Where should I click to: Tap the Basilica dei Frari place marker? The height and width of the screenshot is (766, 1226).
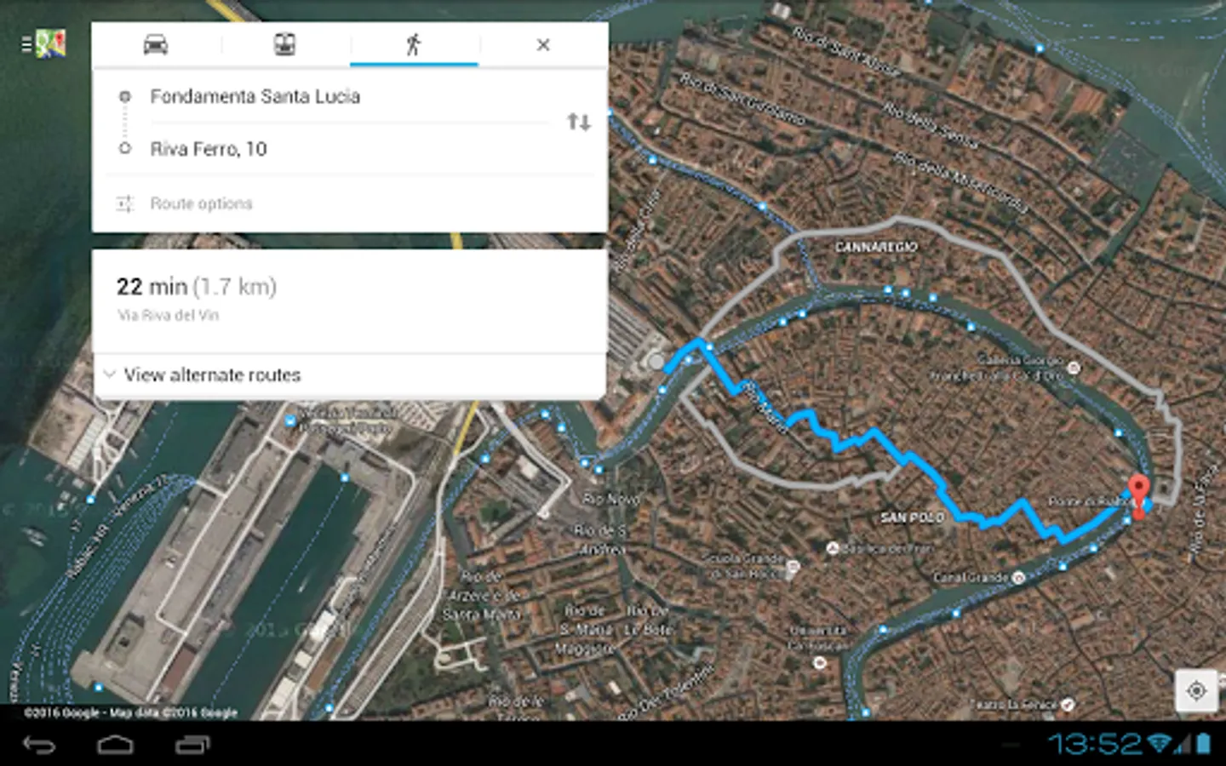click(833, 549)
